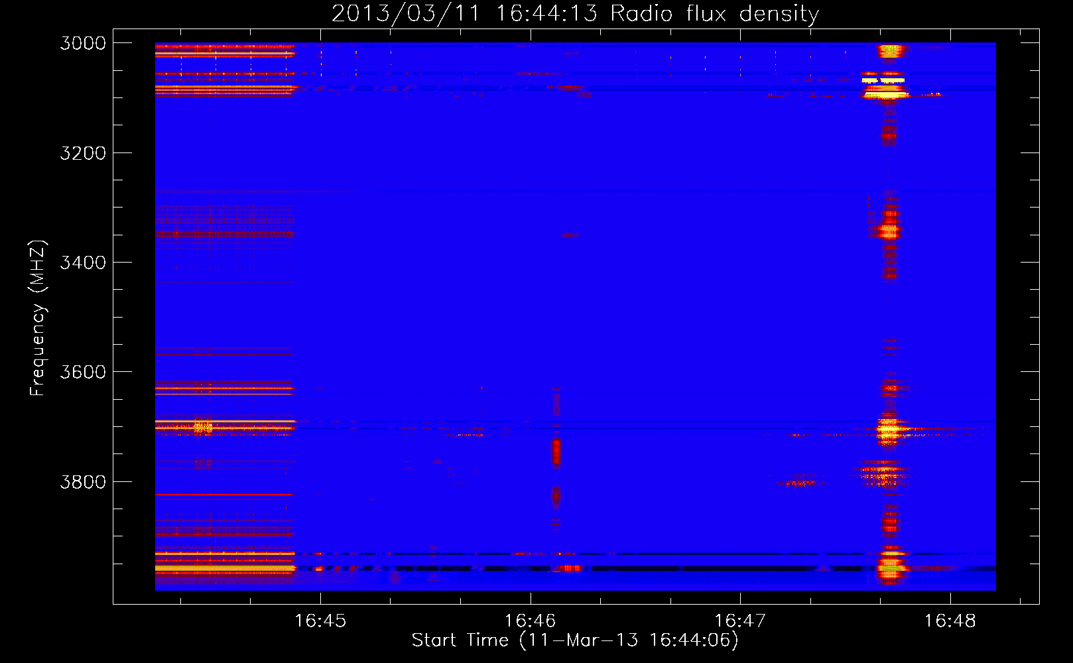Click the 3400 frequency tick label

[x=83, y=263]
